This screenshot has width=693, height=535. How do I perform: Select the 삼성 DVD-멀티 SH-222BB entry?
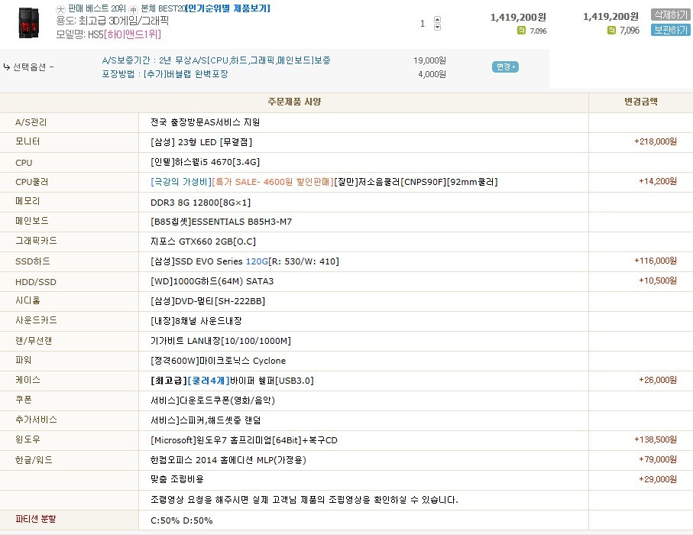[208, 301]
